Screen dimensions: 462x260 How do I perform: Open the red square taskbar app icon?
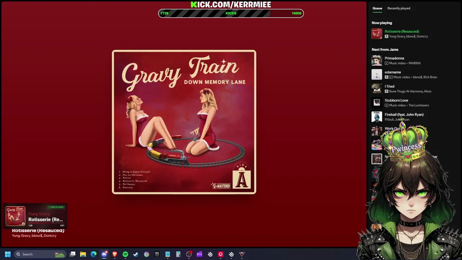[x=221, y=254]
